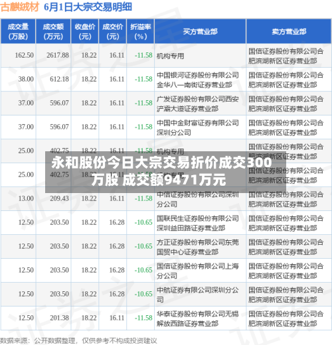Select the 折溢率(%) column header
Screen dimensions: 332x345
(x=140, y=31)
